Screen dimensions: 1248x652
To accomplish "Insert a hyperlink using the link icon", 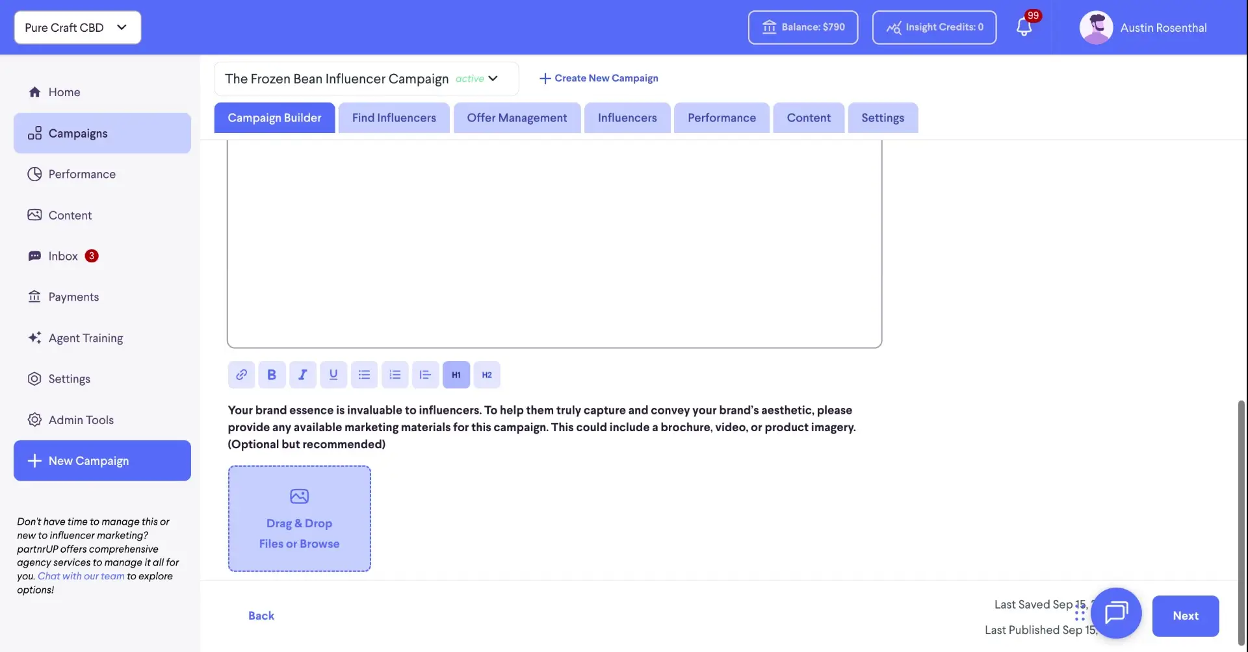I will [x=241, y=375].
